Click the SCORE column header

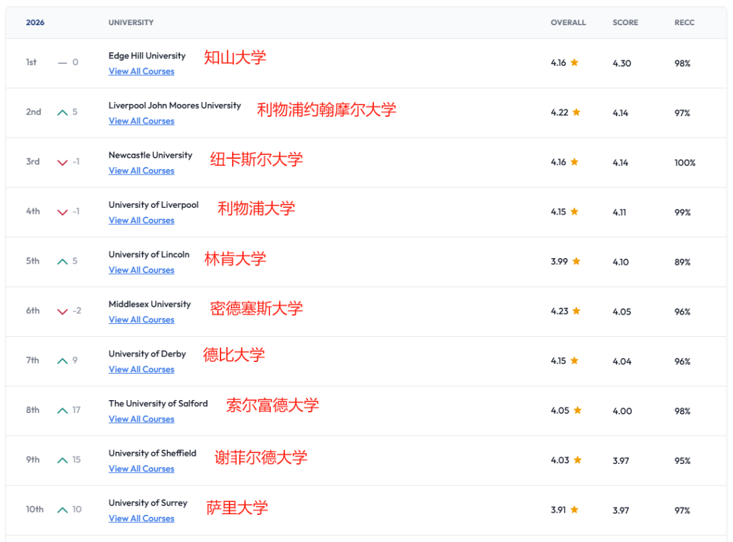click(625, 22)
